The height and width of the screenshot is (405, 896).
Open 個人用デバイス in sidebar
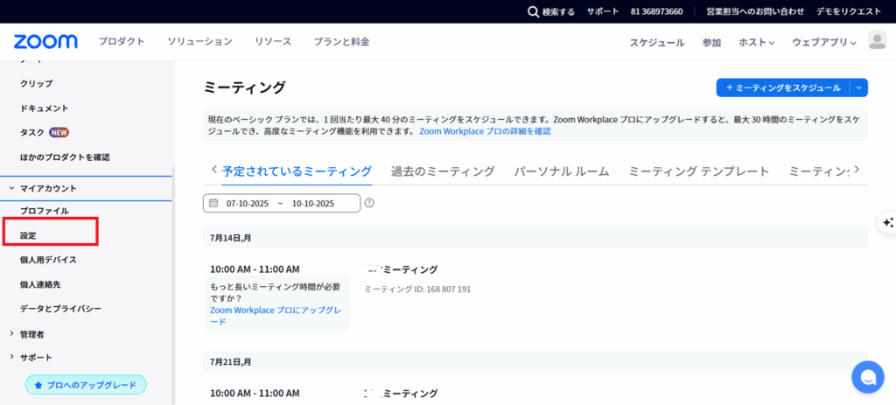49,259
